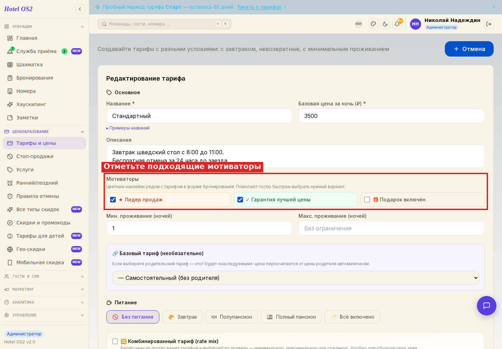Open the Базовый тариф dropdown

click(296, 278)
